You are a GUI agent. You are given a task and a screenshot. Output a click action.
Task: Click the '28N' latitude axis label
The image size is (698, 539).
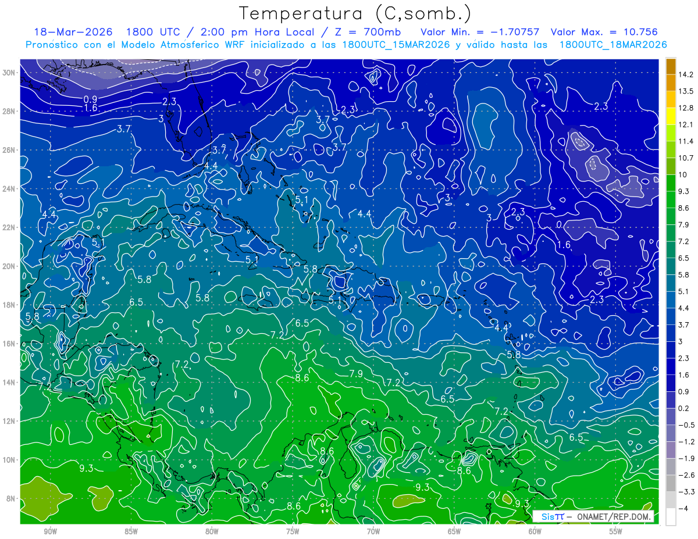point(9,111)
